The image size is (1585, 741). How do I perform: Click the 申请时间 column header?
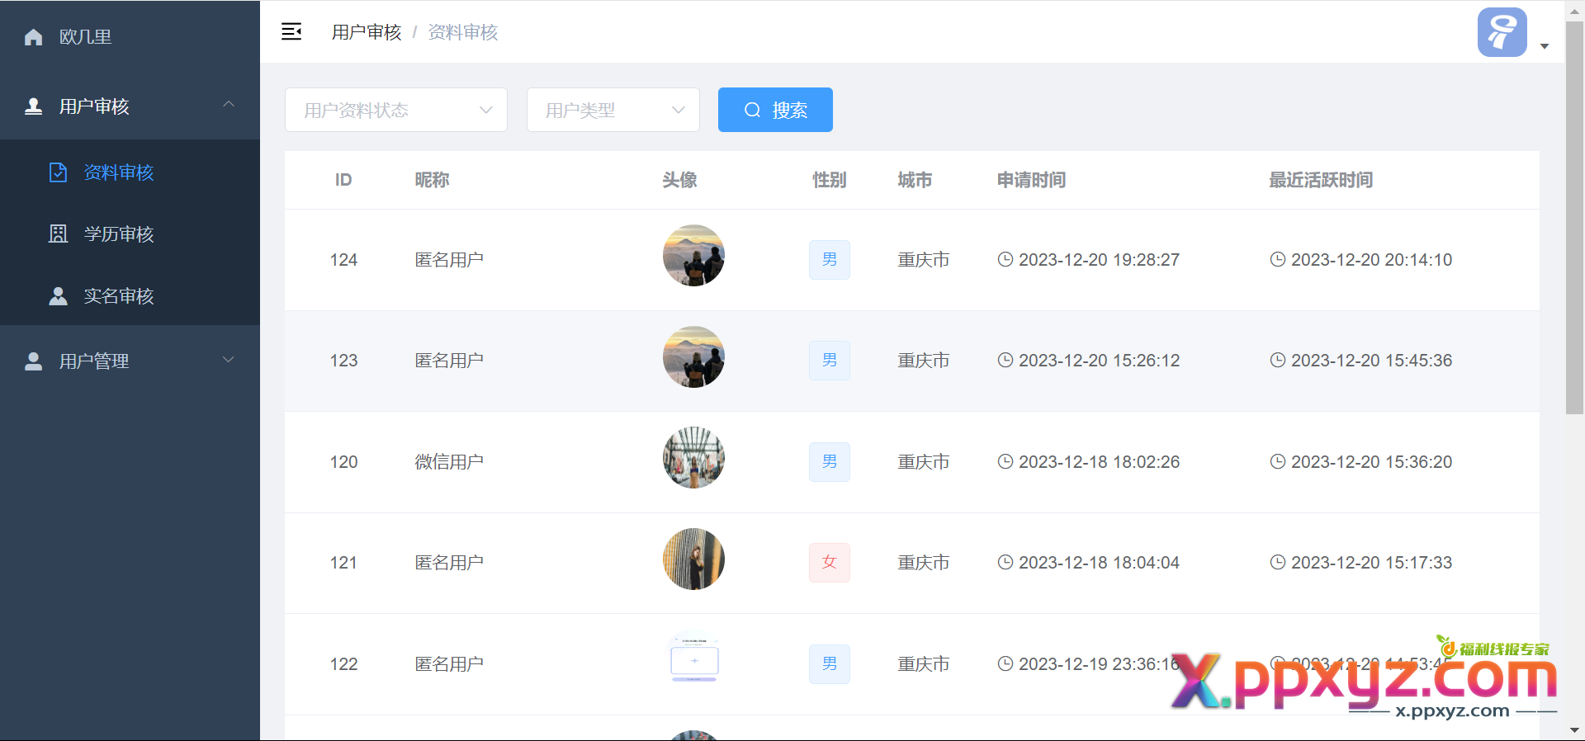click(x=1031, y=180)
